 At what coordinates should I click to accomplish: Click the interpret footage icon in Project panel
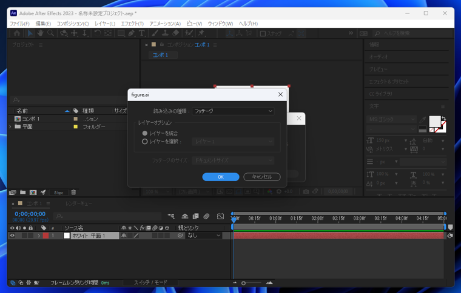point(12,193)
